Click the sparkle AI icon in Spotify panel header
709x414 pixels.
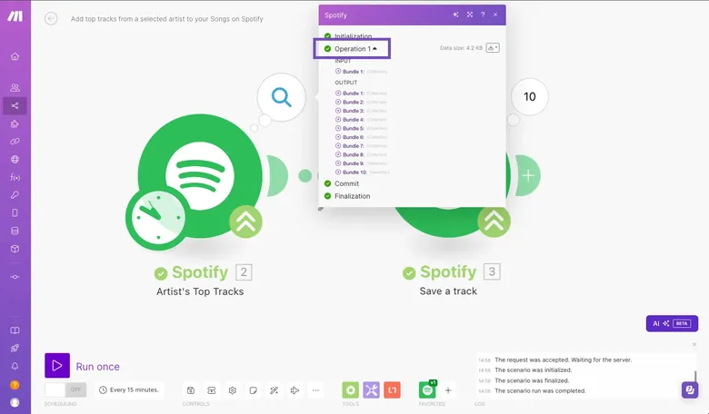[455, 15]
